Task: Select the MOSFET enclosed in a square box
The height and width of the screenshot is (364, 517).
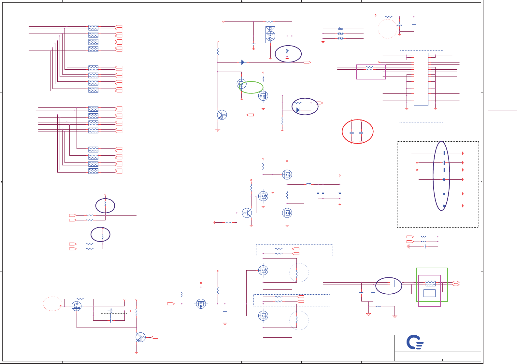Action: coord(270,35)
